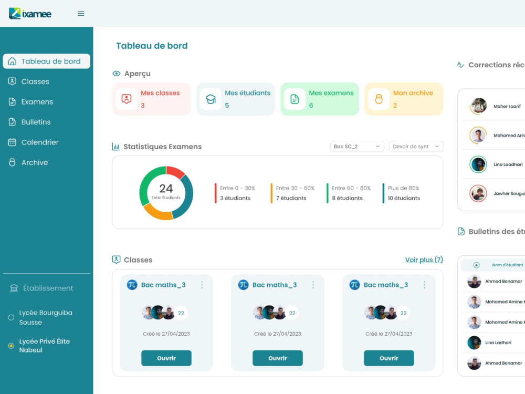Screen dimensions: 525x394
Task: Open the Mes classes card
Action: 151,99
